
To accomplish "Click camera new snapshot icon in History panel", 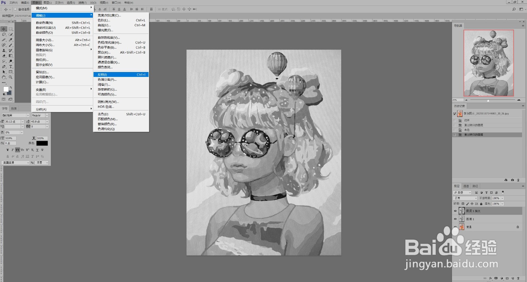I will (512, 180).
